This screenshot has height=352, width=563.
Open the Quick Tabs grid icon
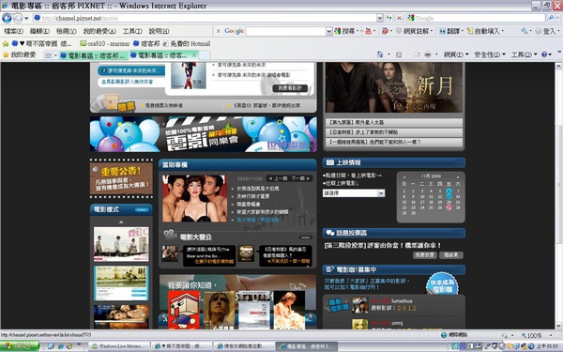coord(48,55)
